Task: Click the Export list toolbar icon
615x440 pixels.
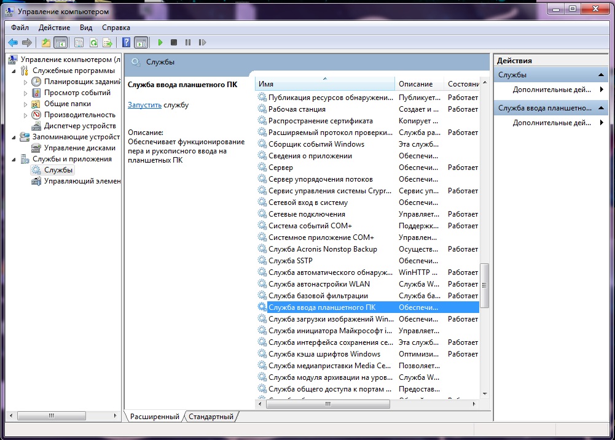Action: pyautogui.click(x=108, y=42)
